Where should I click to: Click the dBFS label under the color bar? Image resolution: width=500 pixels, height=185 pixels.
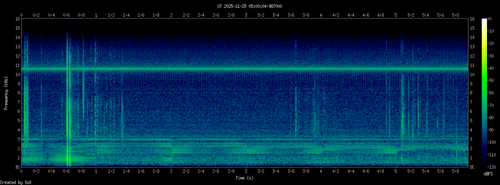click(x=488, y=174)
